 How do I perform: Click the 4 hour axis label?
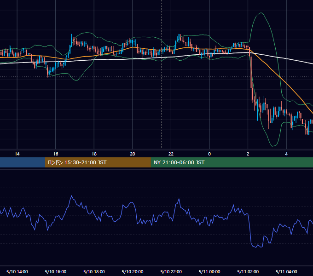(x=286, y=154)
